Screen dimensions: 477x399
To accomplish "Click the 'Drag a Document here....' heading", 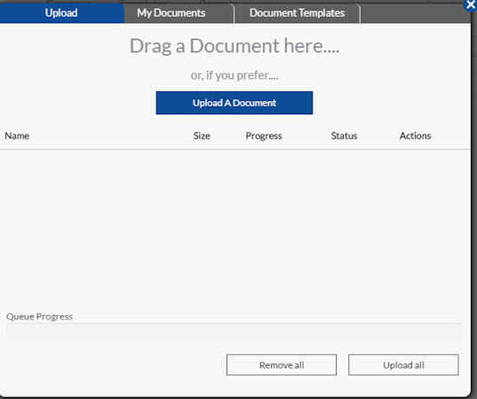I will click(x=235, y=46).
